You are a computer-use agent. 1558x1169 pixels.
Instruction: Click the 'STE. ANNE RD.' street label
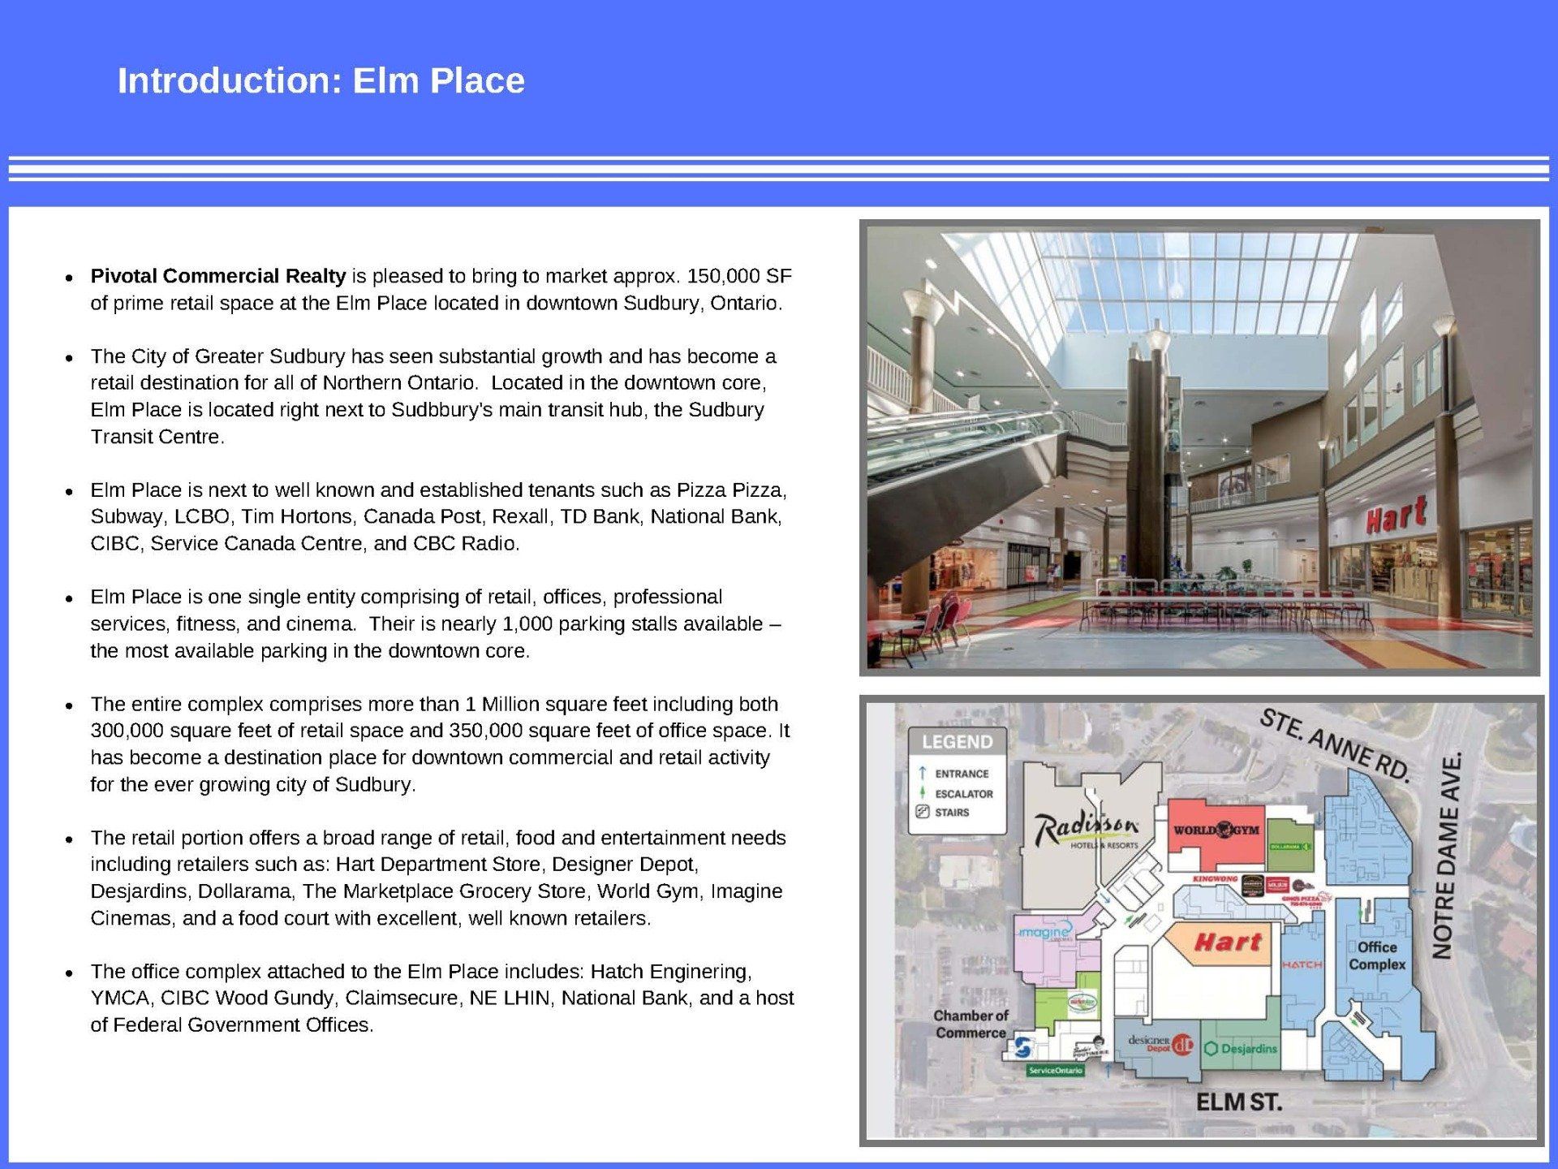1336,746
